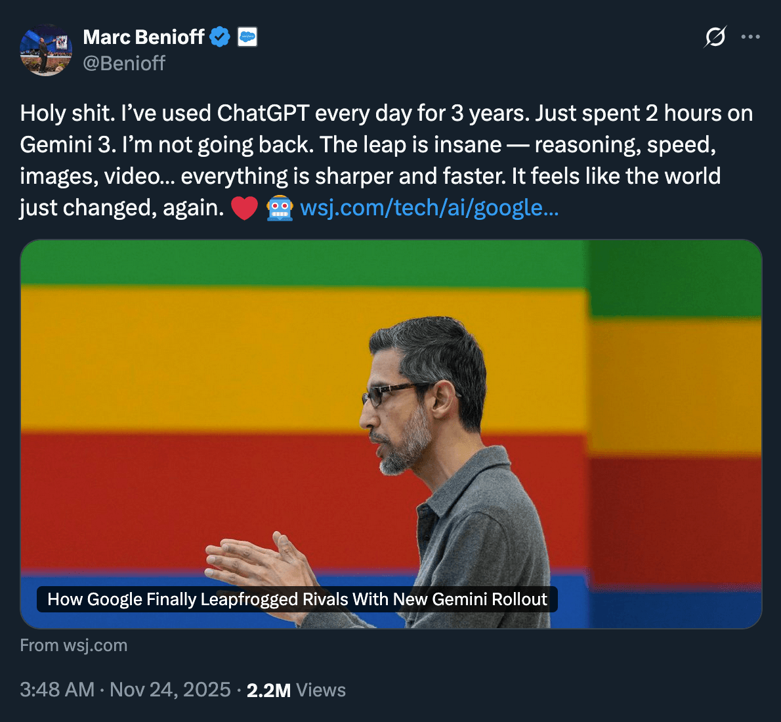View the 2.2M Views count
Screen dimensions: 781x722
click(x=296, y=690)
